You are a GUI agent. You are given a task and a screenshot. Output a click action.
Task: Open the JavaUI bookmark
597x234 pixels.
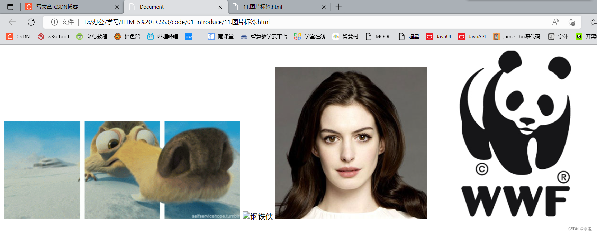tap(438, 37)
